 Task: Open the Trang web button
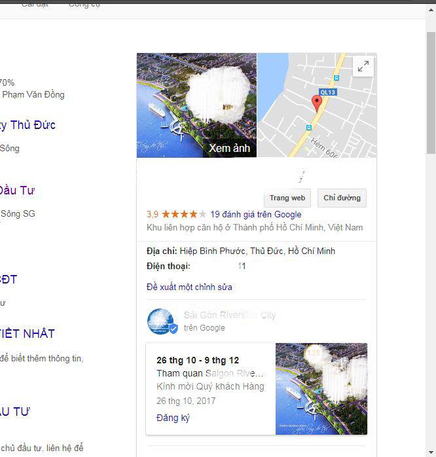(x=287, y=198)
